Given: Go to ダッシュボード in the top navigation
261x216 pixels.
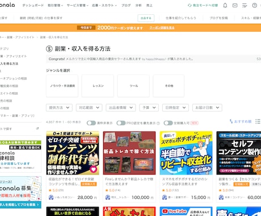Looking at the screenshot, I should (33, 6).
